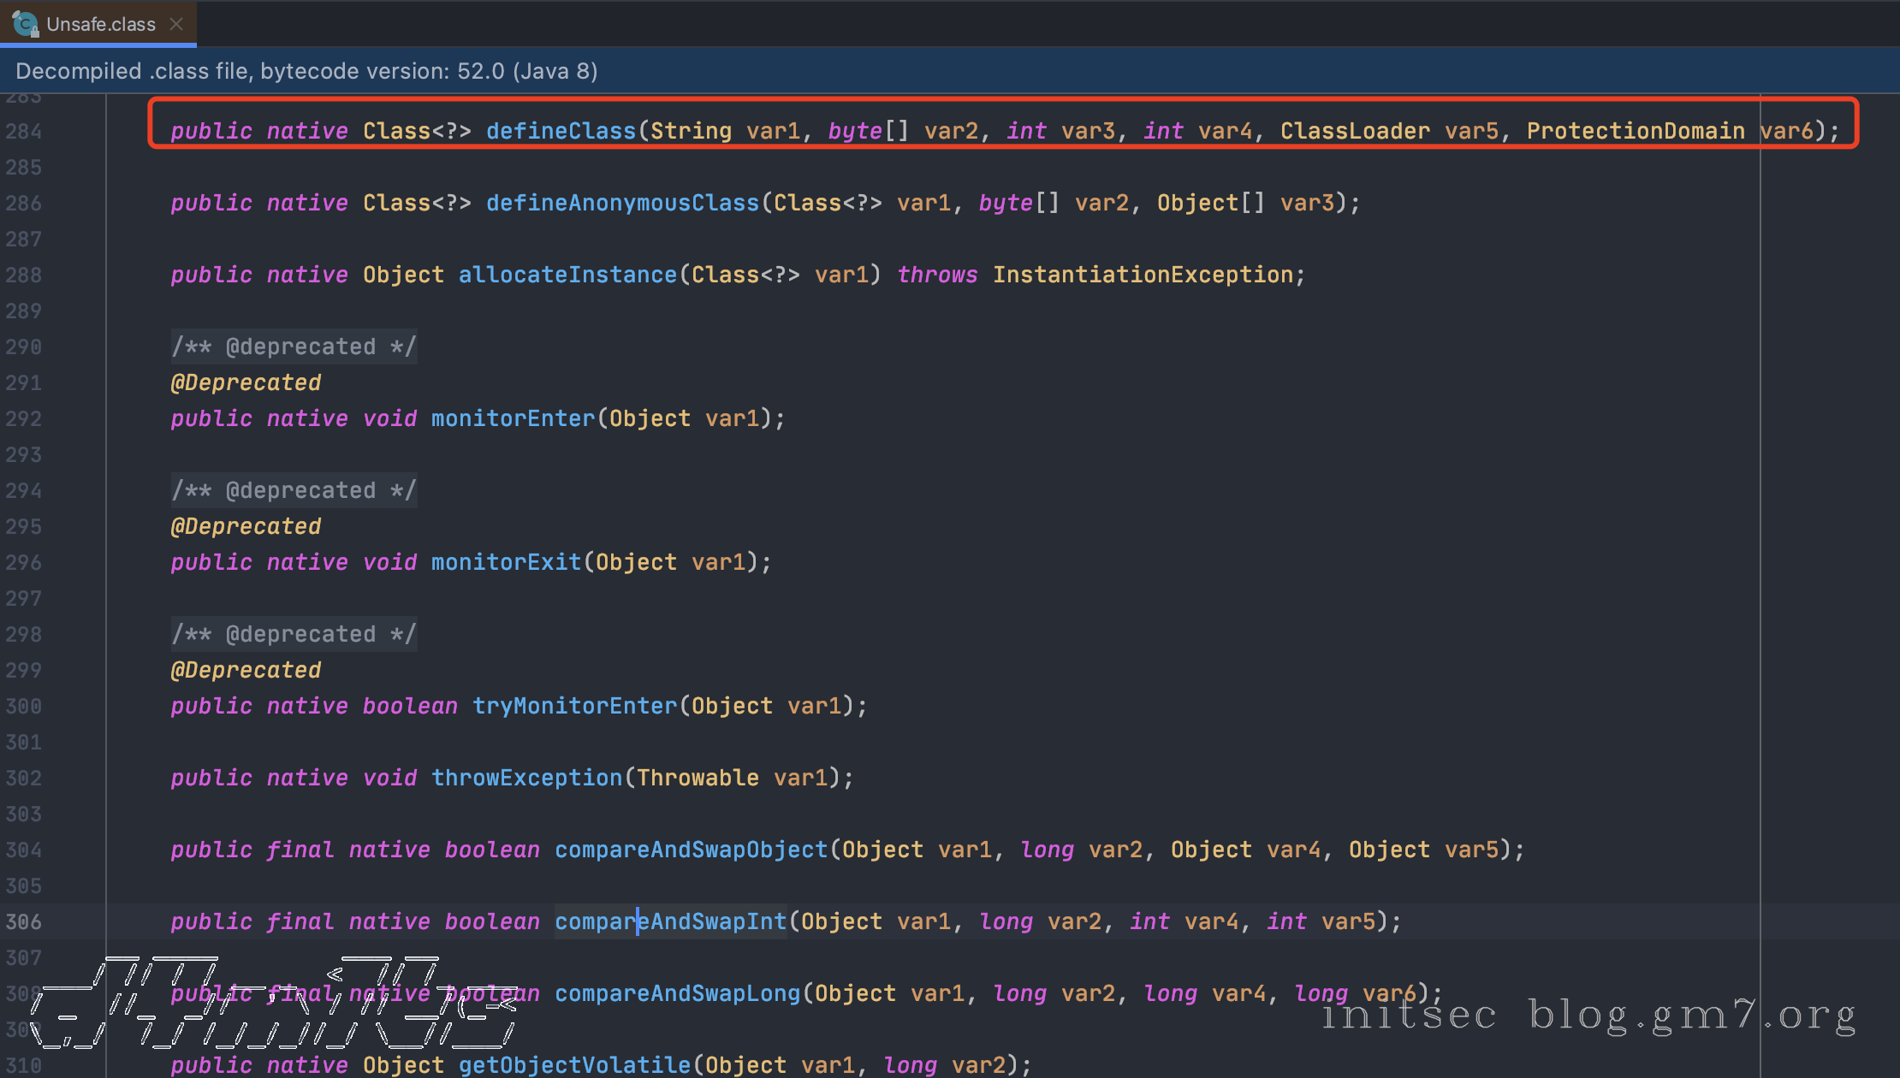This screenshot has height=1078, width=1900.
Task: Click the @Deprecated annotation on line 291
Action: (246, 382)
